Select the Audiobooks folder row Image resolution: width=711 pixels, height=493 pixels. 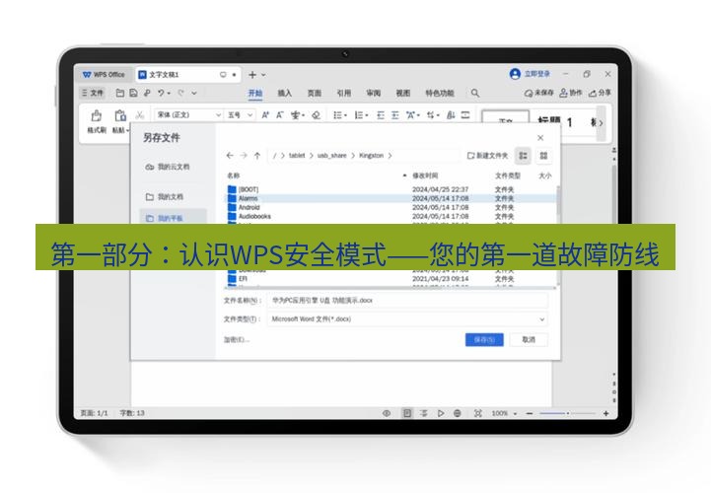point(390,216)
